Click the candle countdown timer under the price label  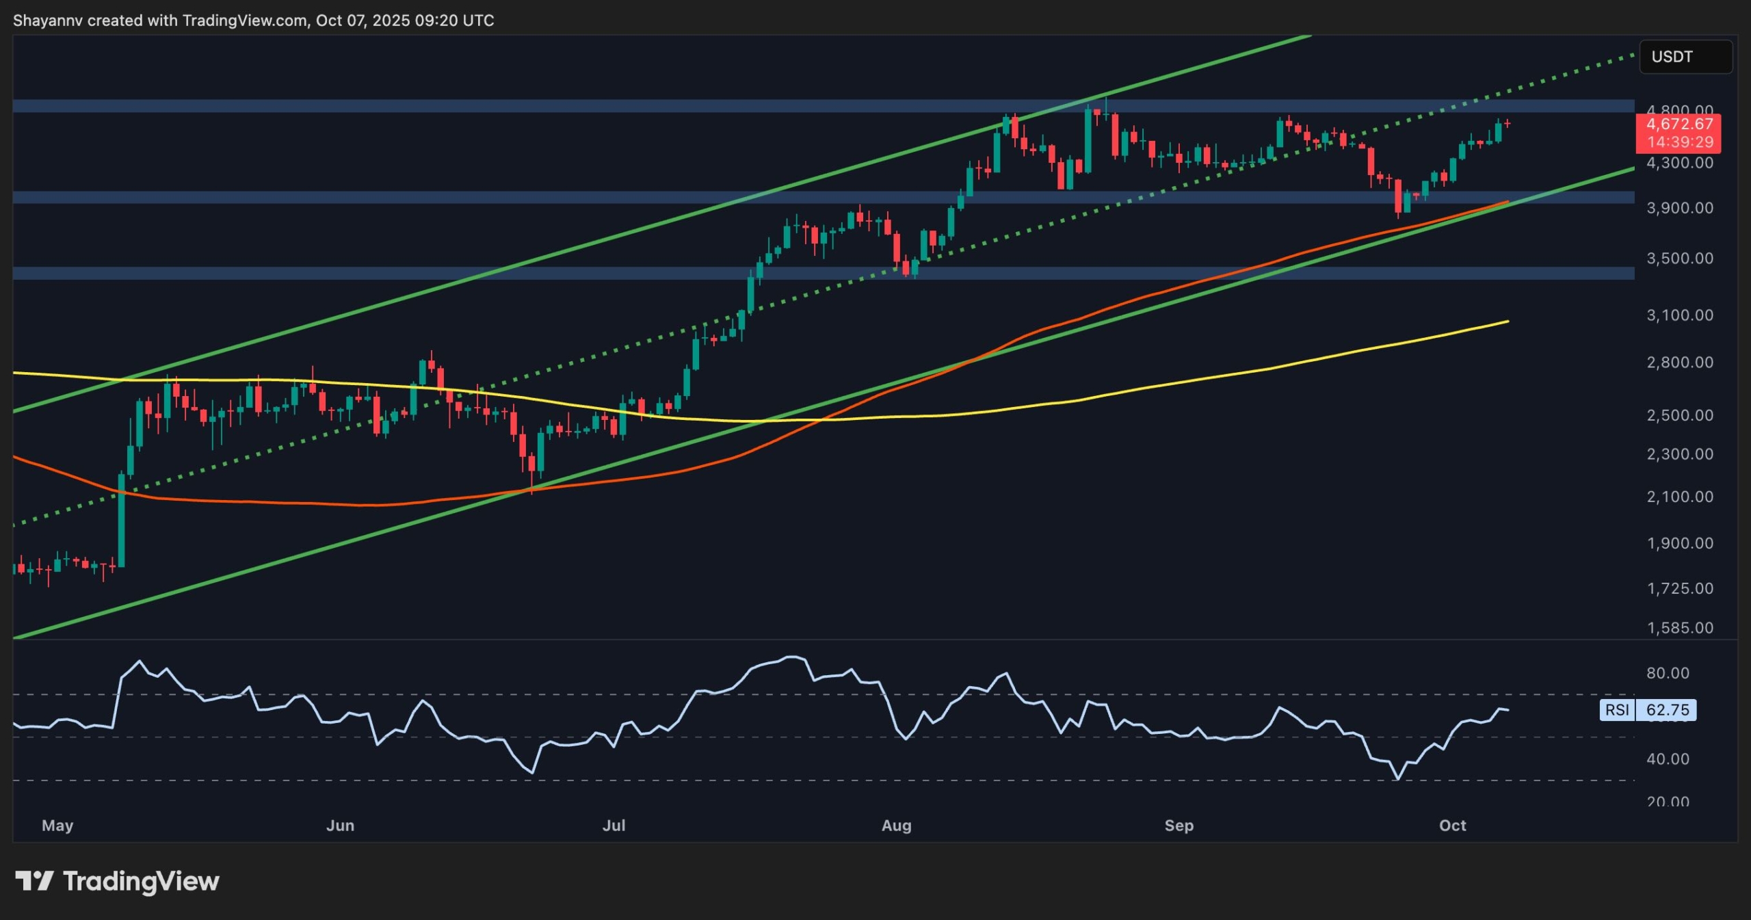pyautogui.click(x=1681, y=142)
